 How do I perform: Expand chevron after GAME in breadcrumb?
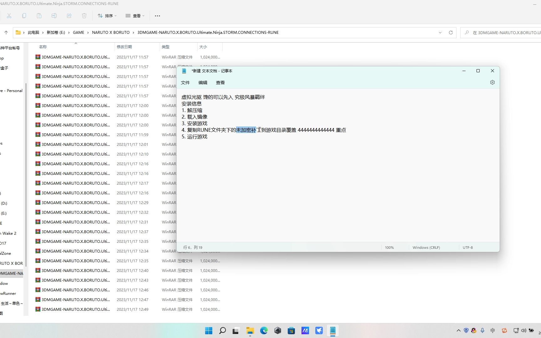tap(88, 33)
